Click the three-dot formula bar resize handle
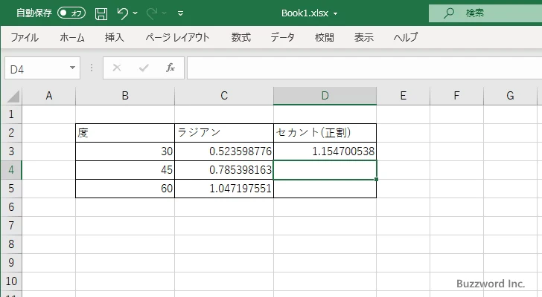This screenshot has width=542, height=297. pyautogui.click(x=92, y=68)
